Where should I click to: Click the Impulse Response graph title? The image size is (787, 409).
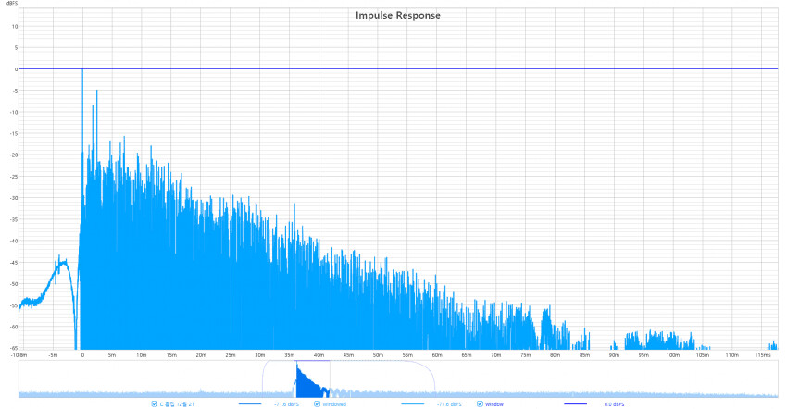[398, 15]
